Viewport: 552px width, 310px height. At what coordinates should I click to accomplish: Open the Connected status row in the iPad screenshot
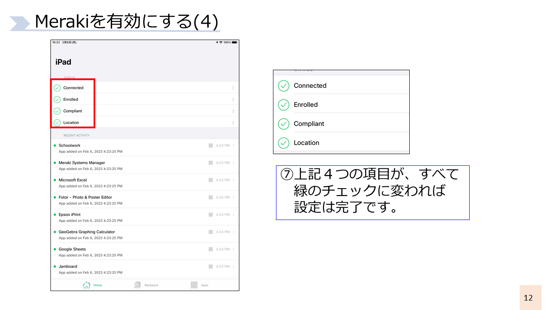click(x=145, y=88)
